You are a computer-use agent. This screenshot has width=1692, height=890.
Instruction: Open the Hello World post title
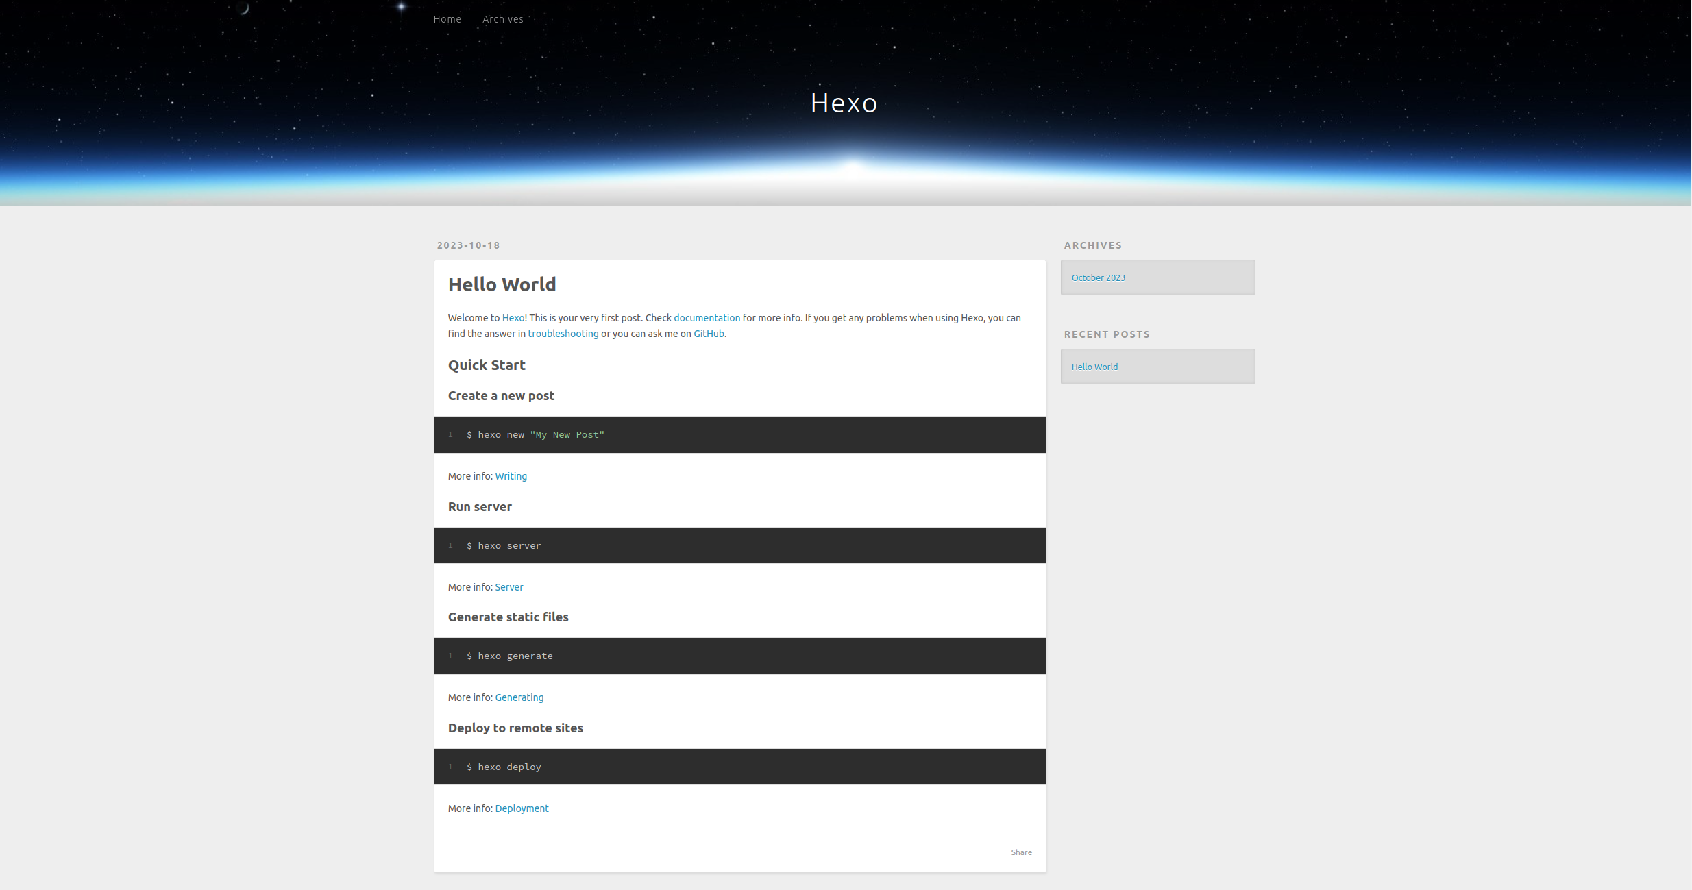tap(502, 284)
